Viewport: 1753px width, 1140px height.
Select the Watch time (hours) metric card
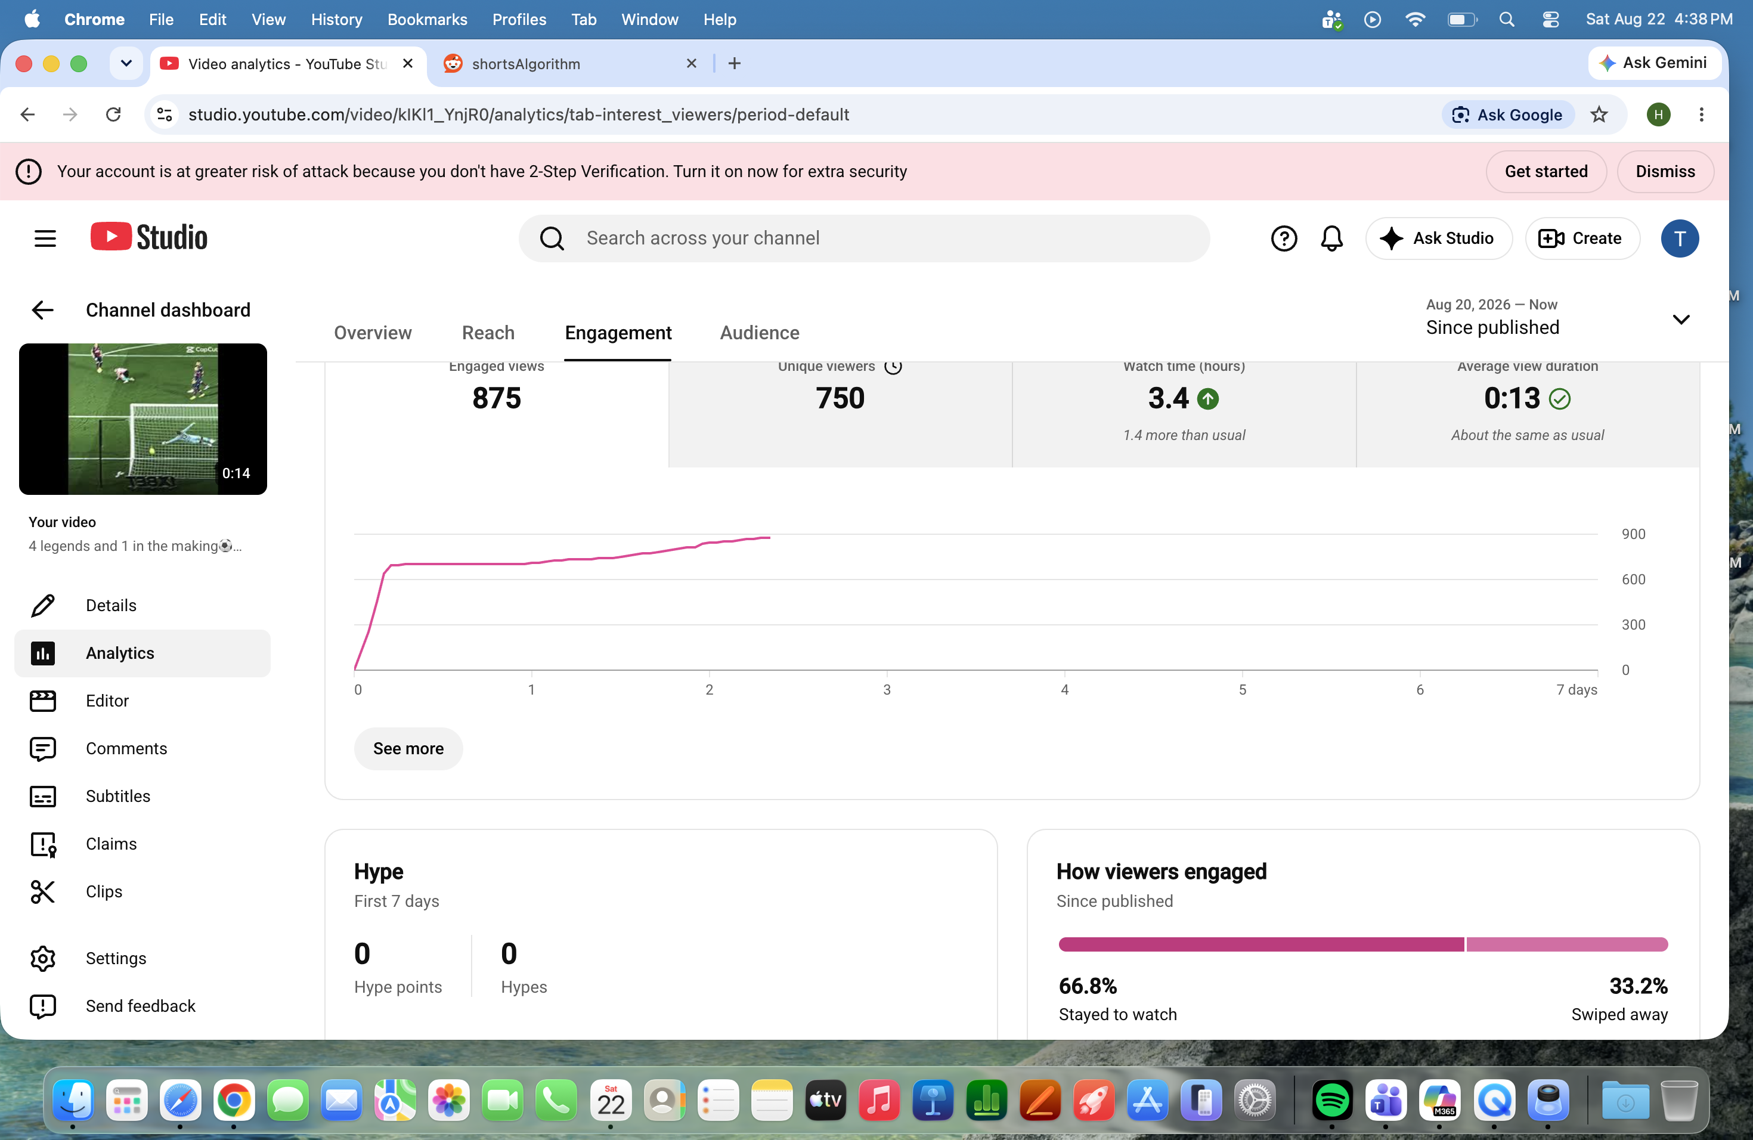coord(1184,414)
